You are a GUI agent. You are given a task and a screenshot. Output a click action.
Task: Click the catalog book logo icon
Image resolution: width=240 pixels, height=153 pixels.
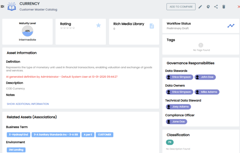click(x=12, y=6)
